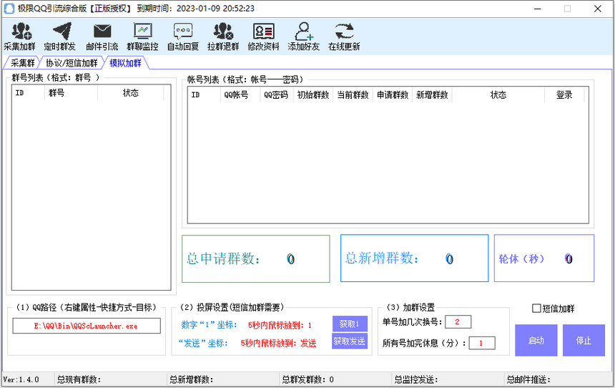The image size is (615, 388).
Task: Click the 状态 header in 群号列表
Action: (131, 93)
